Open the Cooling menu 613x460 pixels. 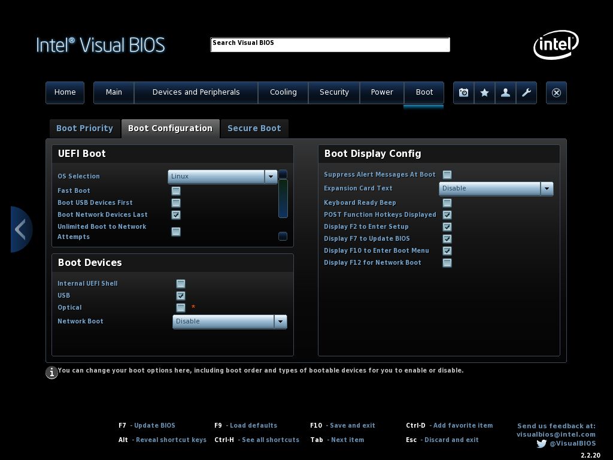pos(283,92)
